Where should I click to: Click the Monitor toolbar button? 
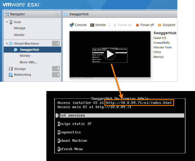tap(98, 25)
